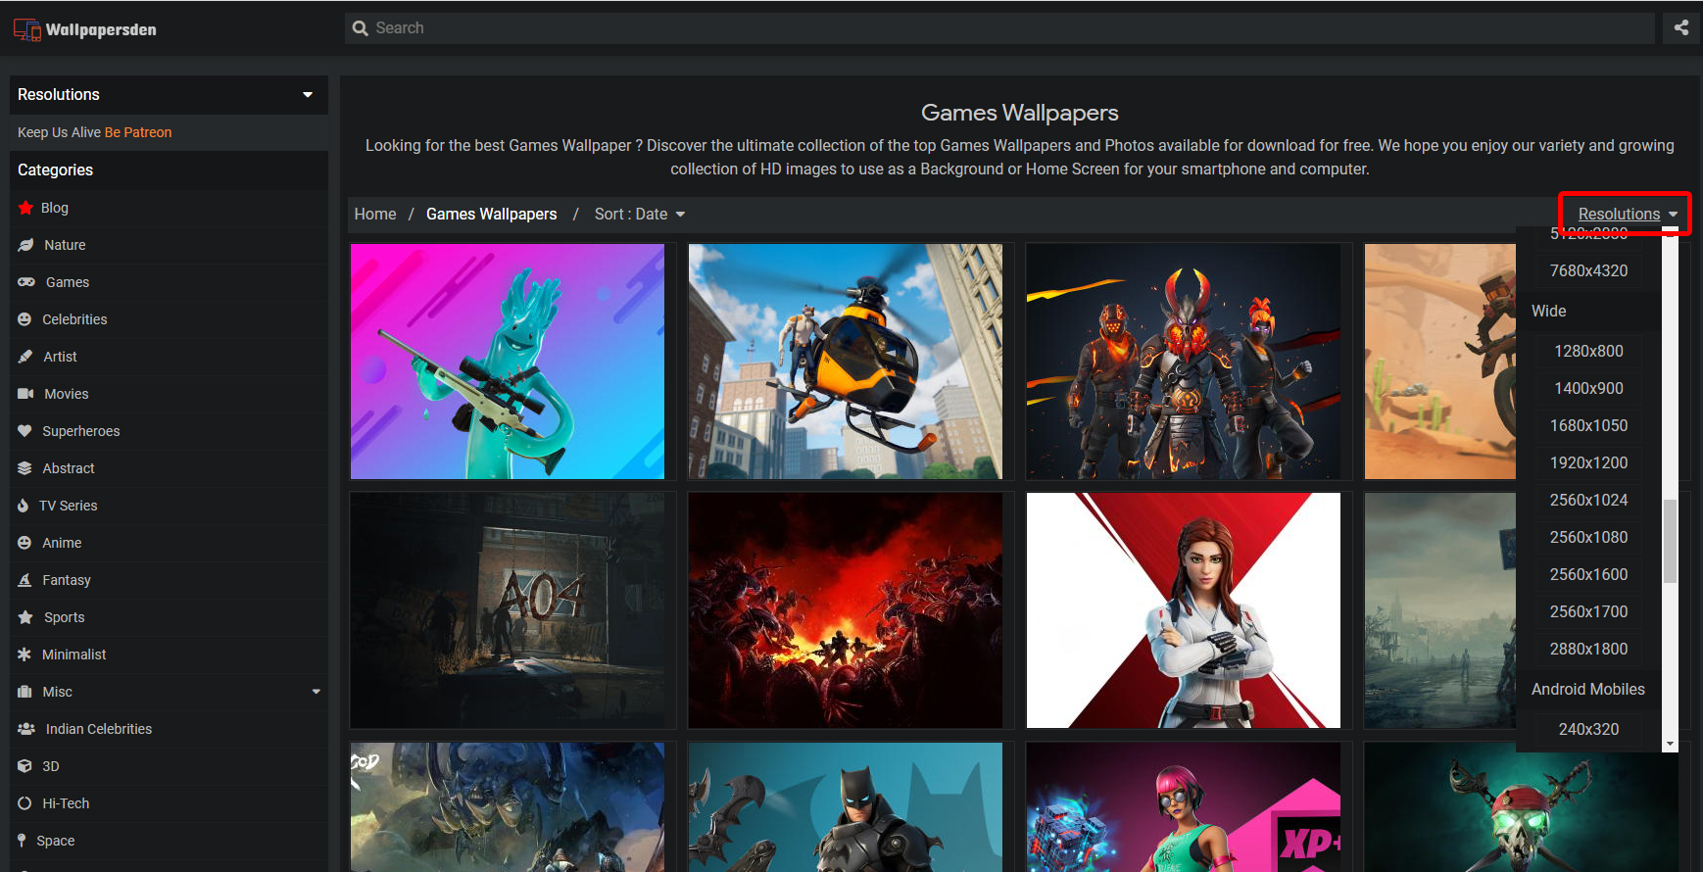Choose 2560x1080 from the resolutions list

pos(1588,538)
